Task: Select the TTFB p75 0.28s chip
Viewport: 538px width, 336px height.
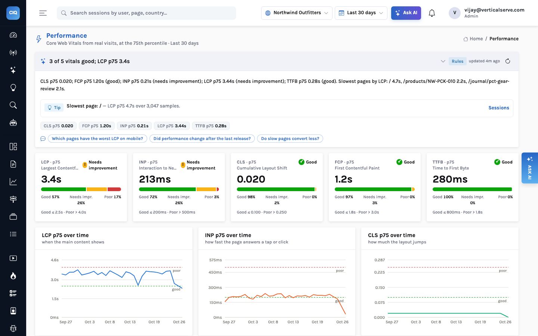Action: point(211,126)
